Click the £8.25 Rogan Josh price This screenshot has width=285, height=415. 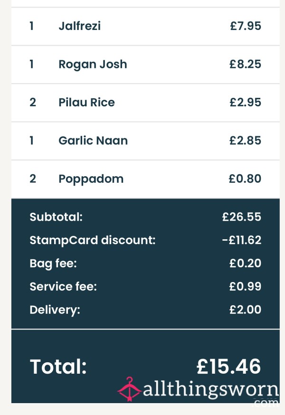(x=245, y=64)
